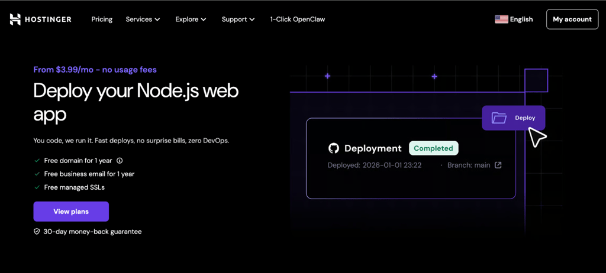Click the checkmark beside Free business email
Image resolution: width=606 pixels, height=273 pixels.
pyautogui.click(x=37, y=174)
